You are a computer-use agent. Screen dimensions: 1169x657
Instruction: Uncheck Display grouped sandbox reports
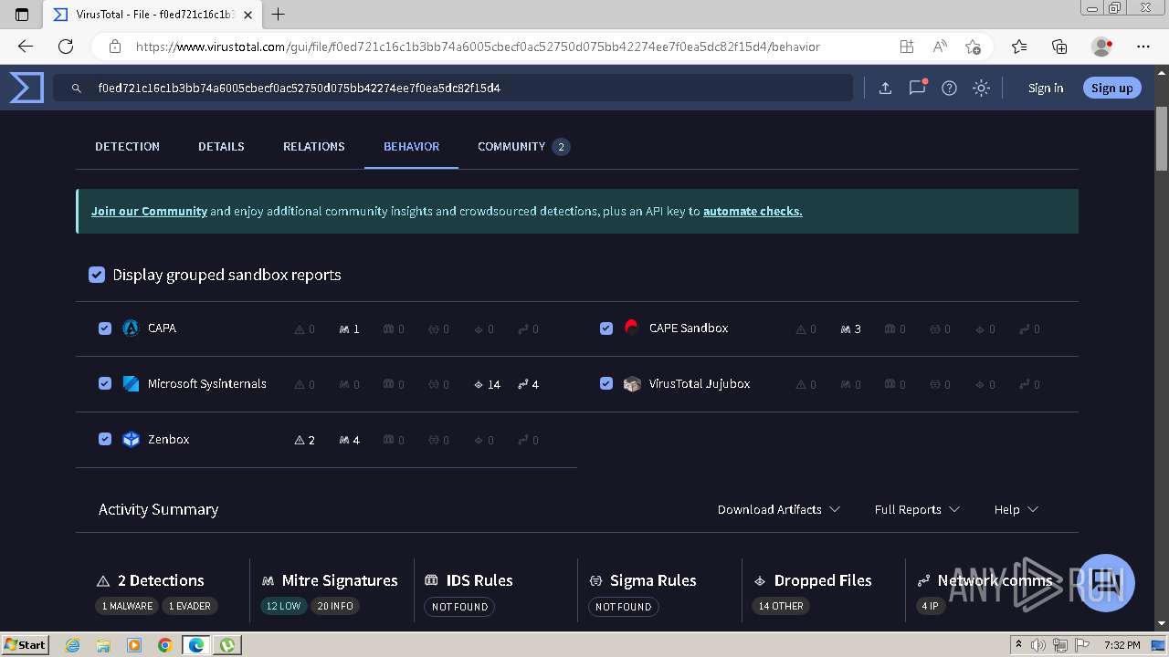(97, 275)
